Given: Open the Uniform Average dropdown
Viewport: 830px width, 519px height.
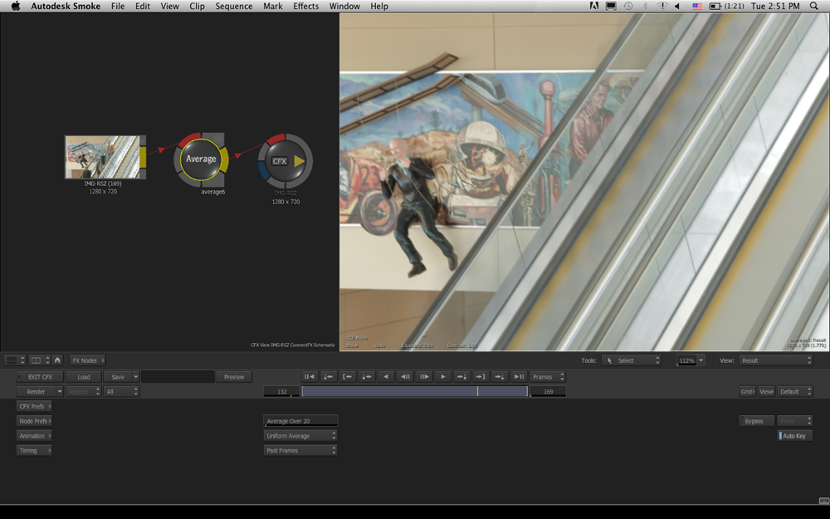Looking at the screenshot, I should tap(300, 436).
